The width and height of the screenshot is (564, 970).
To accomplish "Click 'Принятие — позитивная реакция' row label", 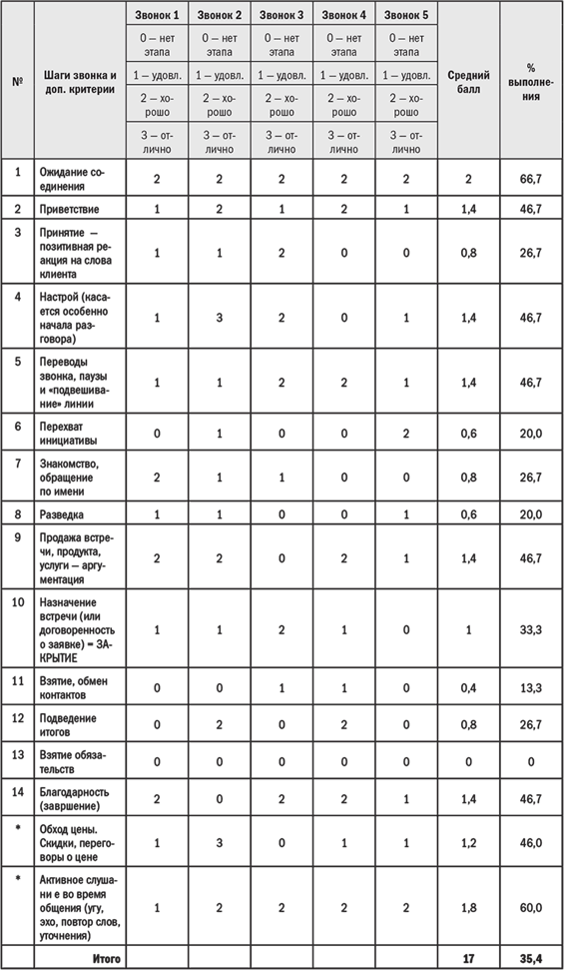I will coord(76,254).
